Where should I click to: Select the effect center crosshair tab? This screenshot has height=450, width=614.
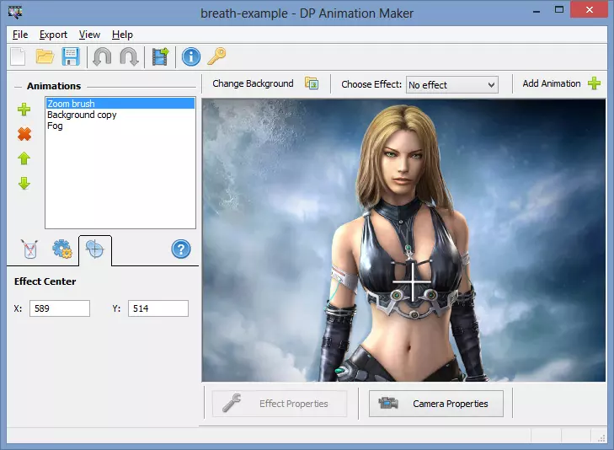tap(95, 249)
